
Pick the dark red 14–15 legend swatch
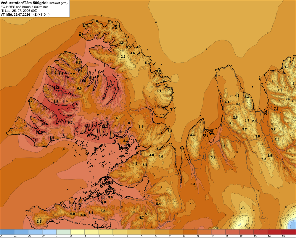274,232
